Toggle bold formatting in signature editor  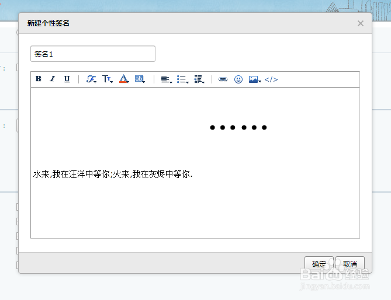(x=39, y=79)
